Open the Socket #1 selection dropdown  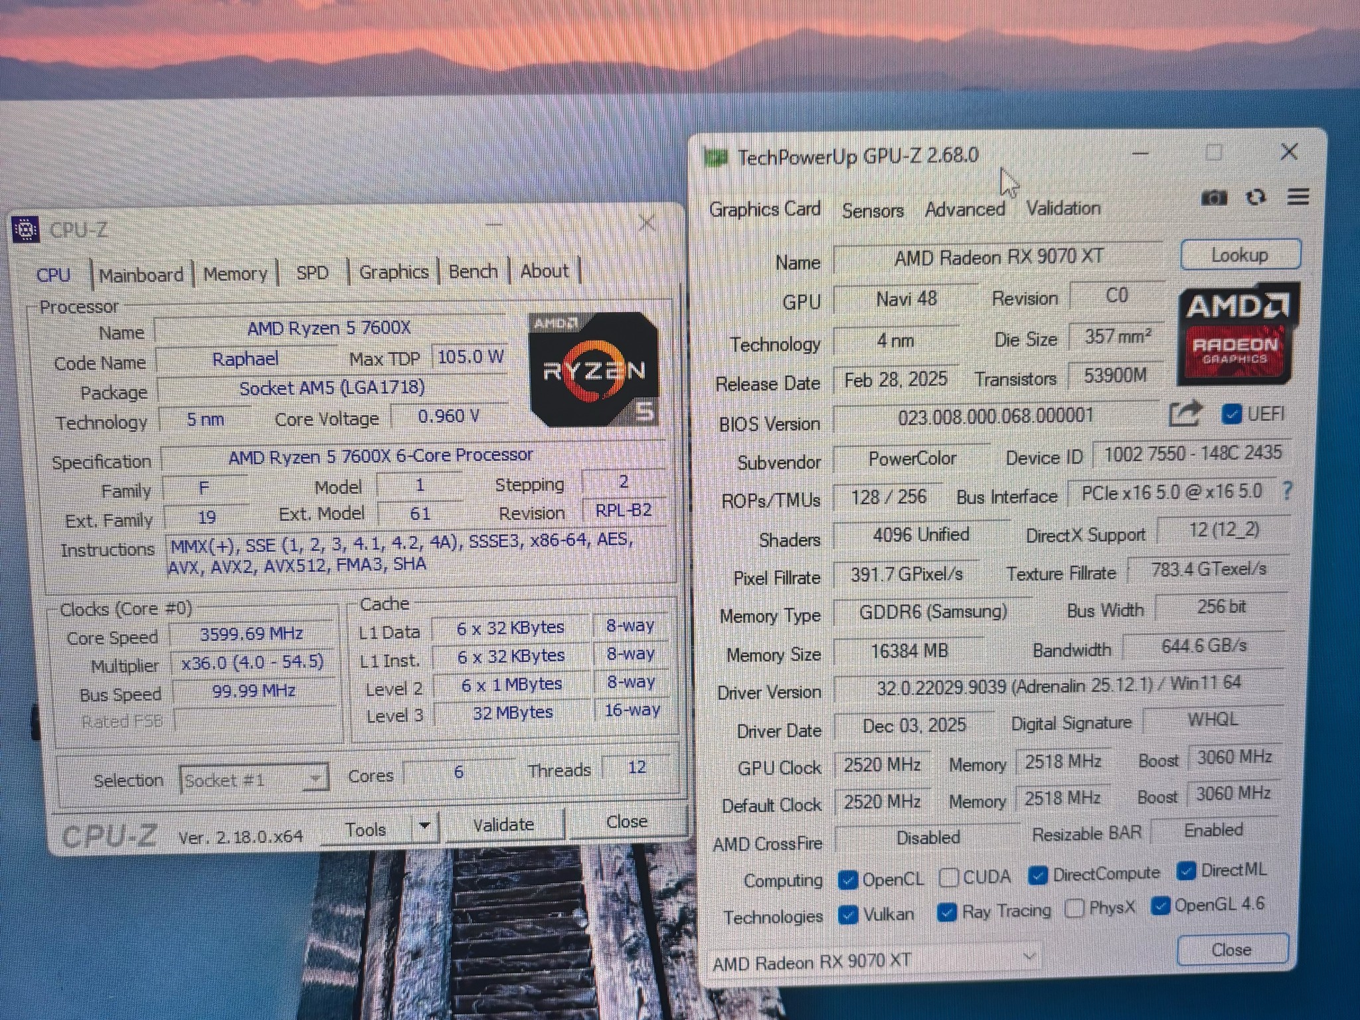click(254, 779)
